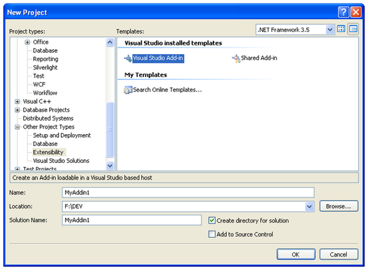Viewport: 369px width, 270px height.
Task: Close the New Project dialog
Action: tap(356, 12)
